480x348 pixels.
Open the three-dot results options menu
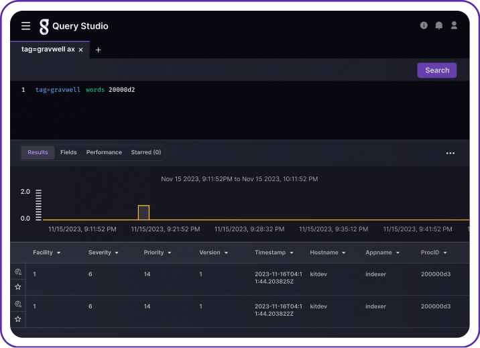450,153
